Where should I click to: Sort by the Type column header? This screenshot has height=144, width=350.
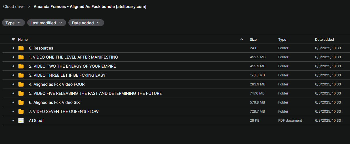pyautogui.click(x=282, y=40)
